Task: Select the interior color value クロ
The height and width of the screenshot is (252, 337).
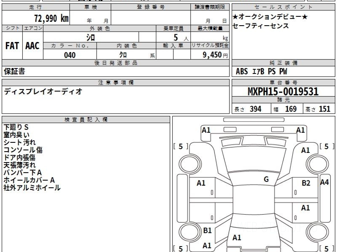Action: click(x=123, y=55)
